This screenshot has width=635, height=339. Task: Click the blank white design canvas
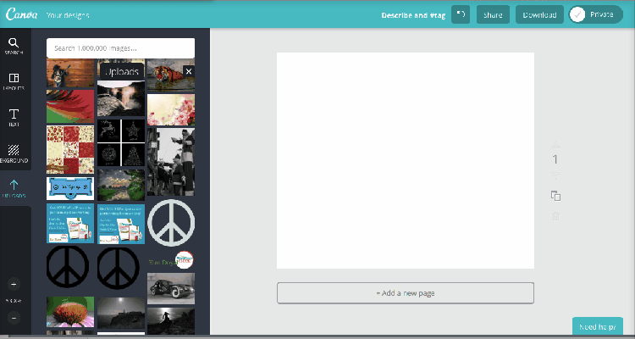click(406, 160)
